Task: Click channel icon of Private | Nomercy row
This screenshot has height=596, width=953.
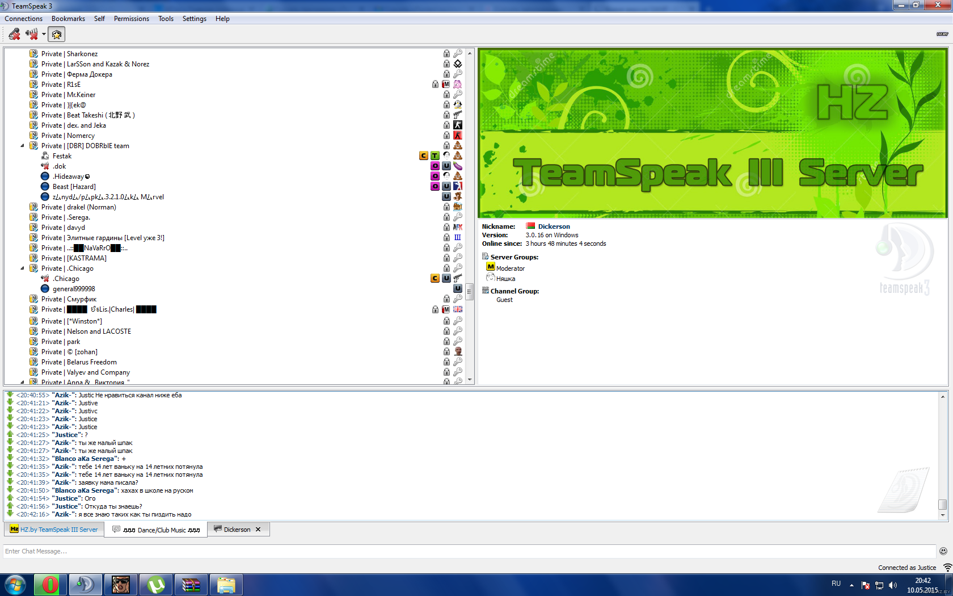Action: 34,136
